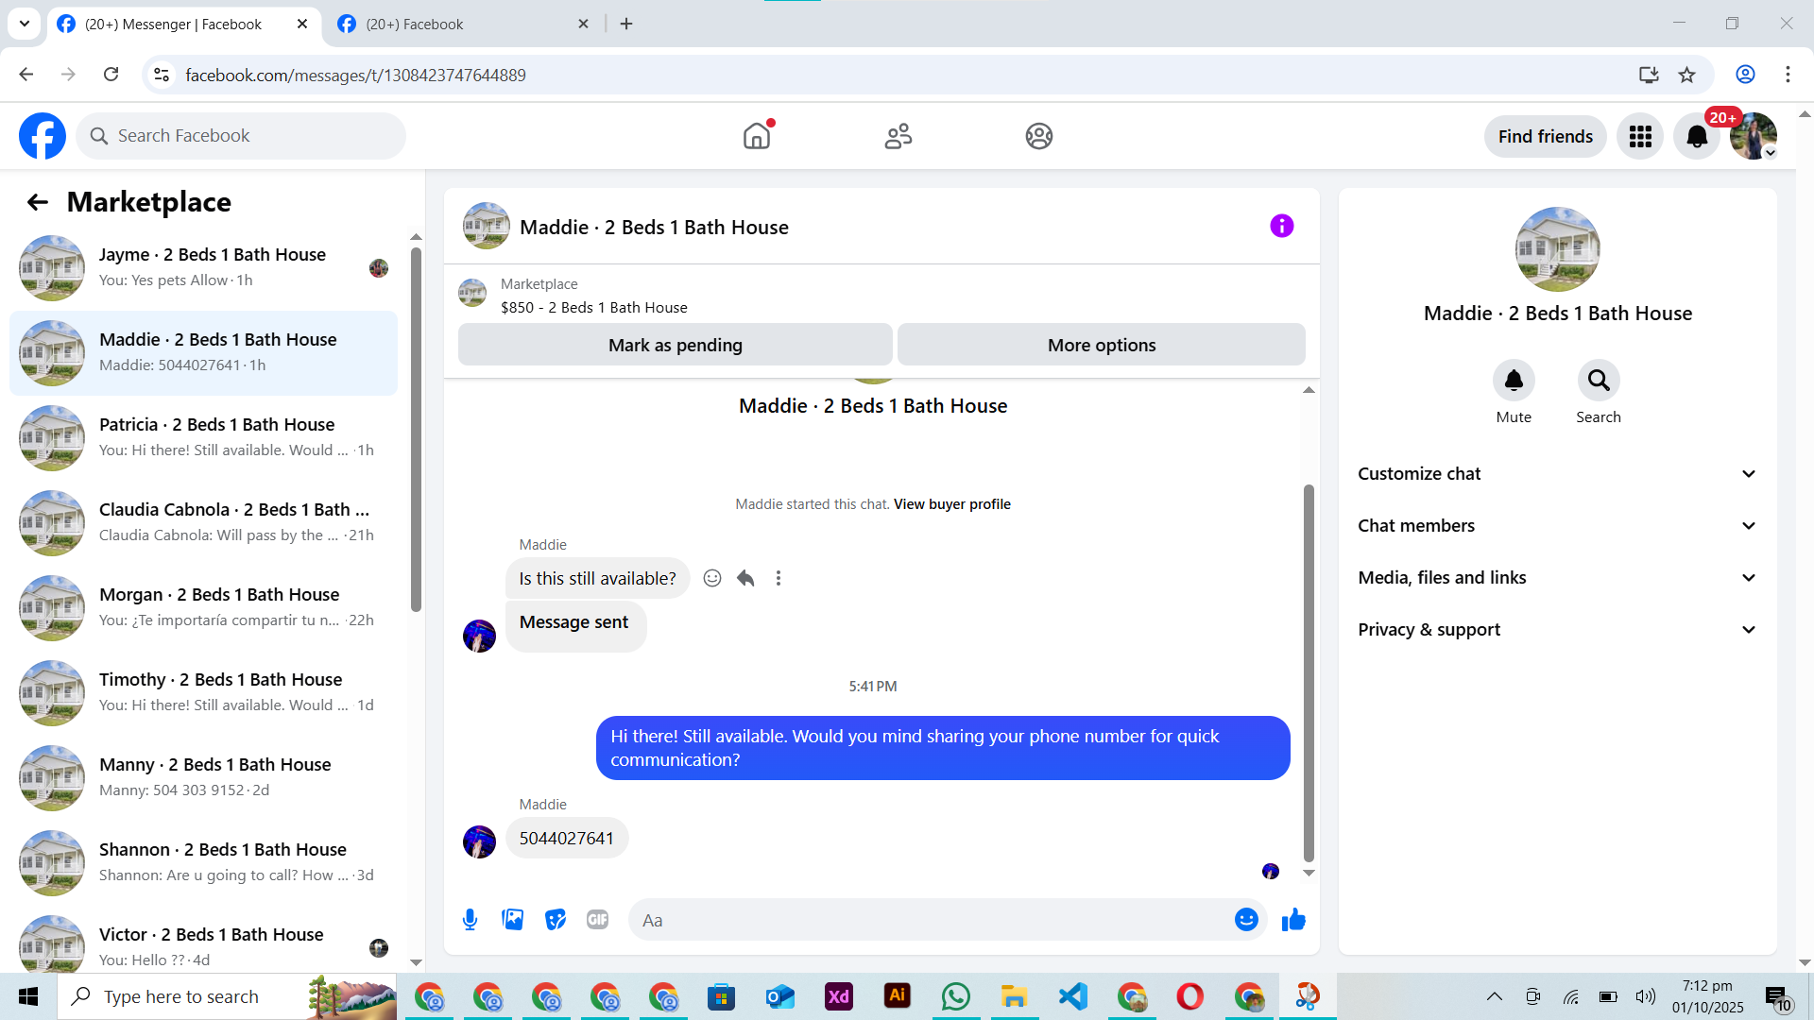Click the Windows taskbar search box
Viewport: 1814px width, 1020px height.
[x=227, y=996]
